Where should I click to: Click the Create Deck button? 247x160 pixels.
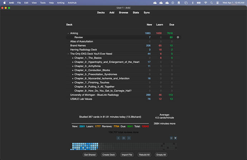(108, 155)
